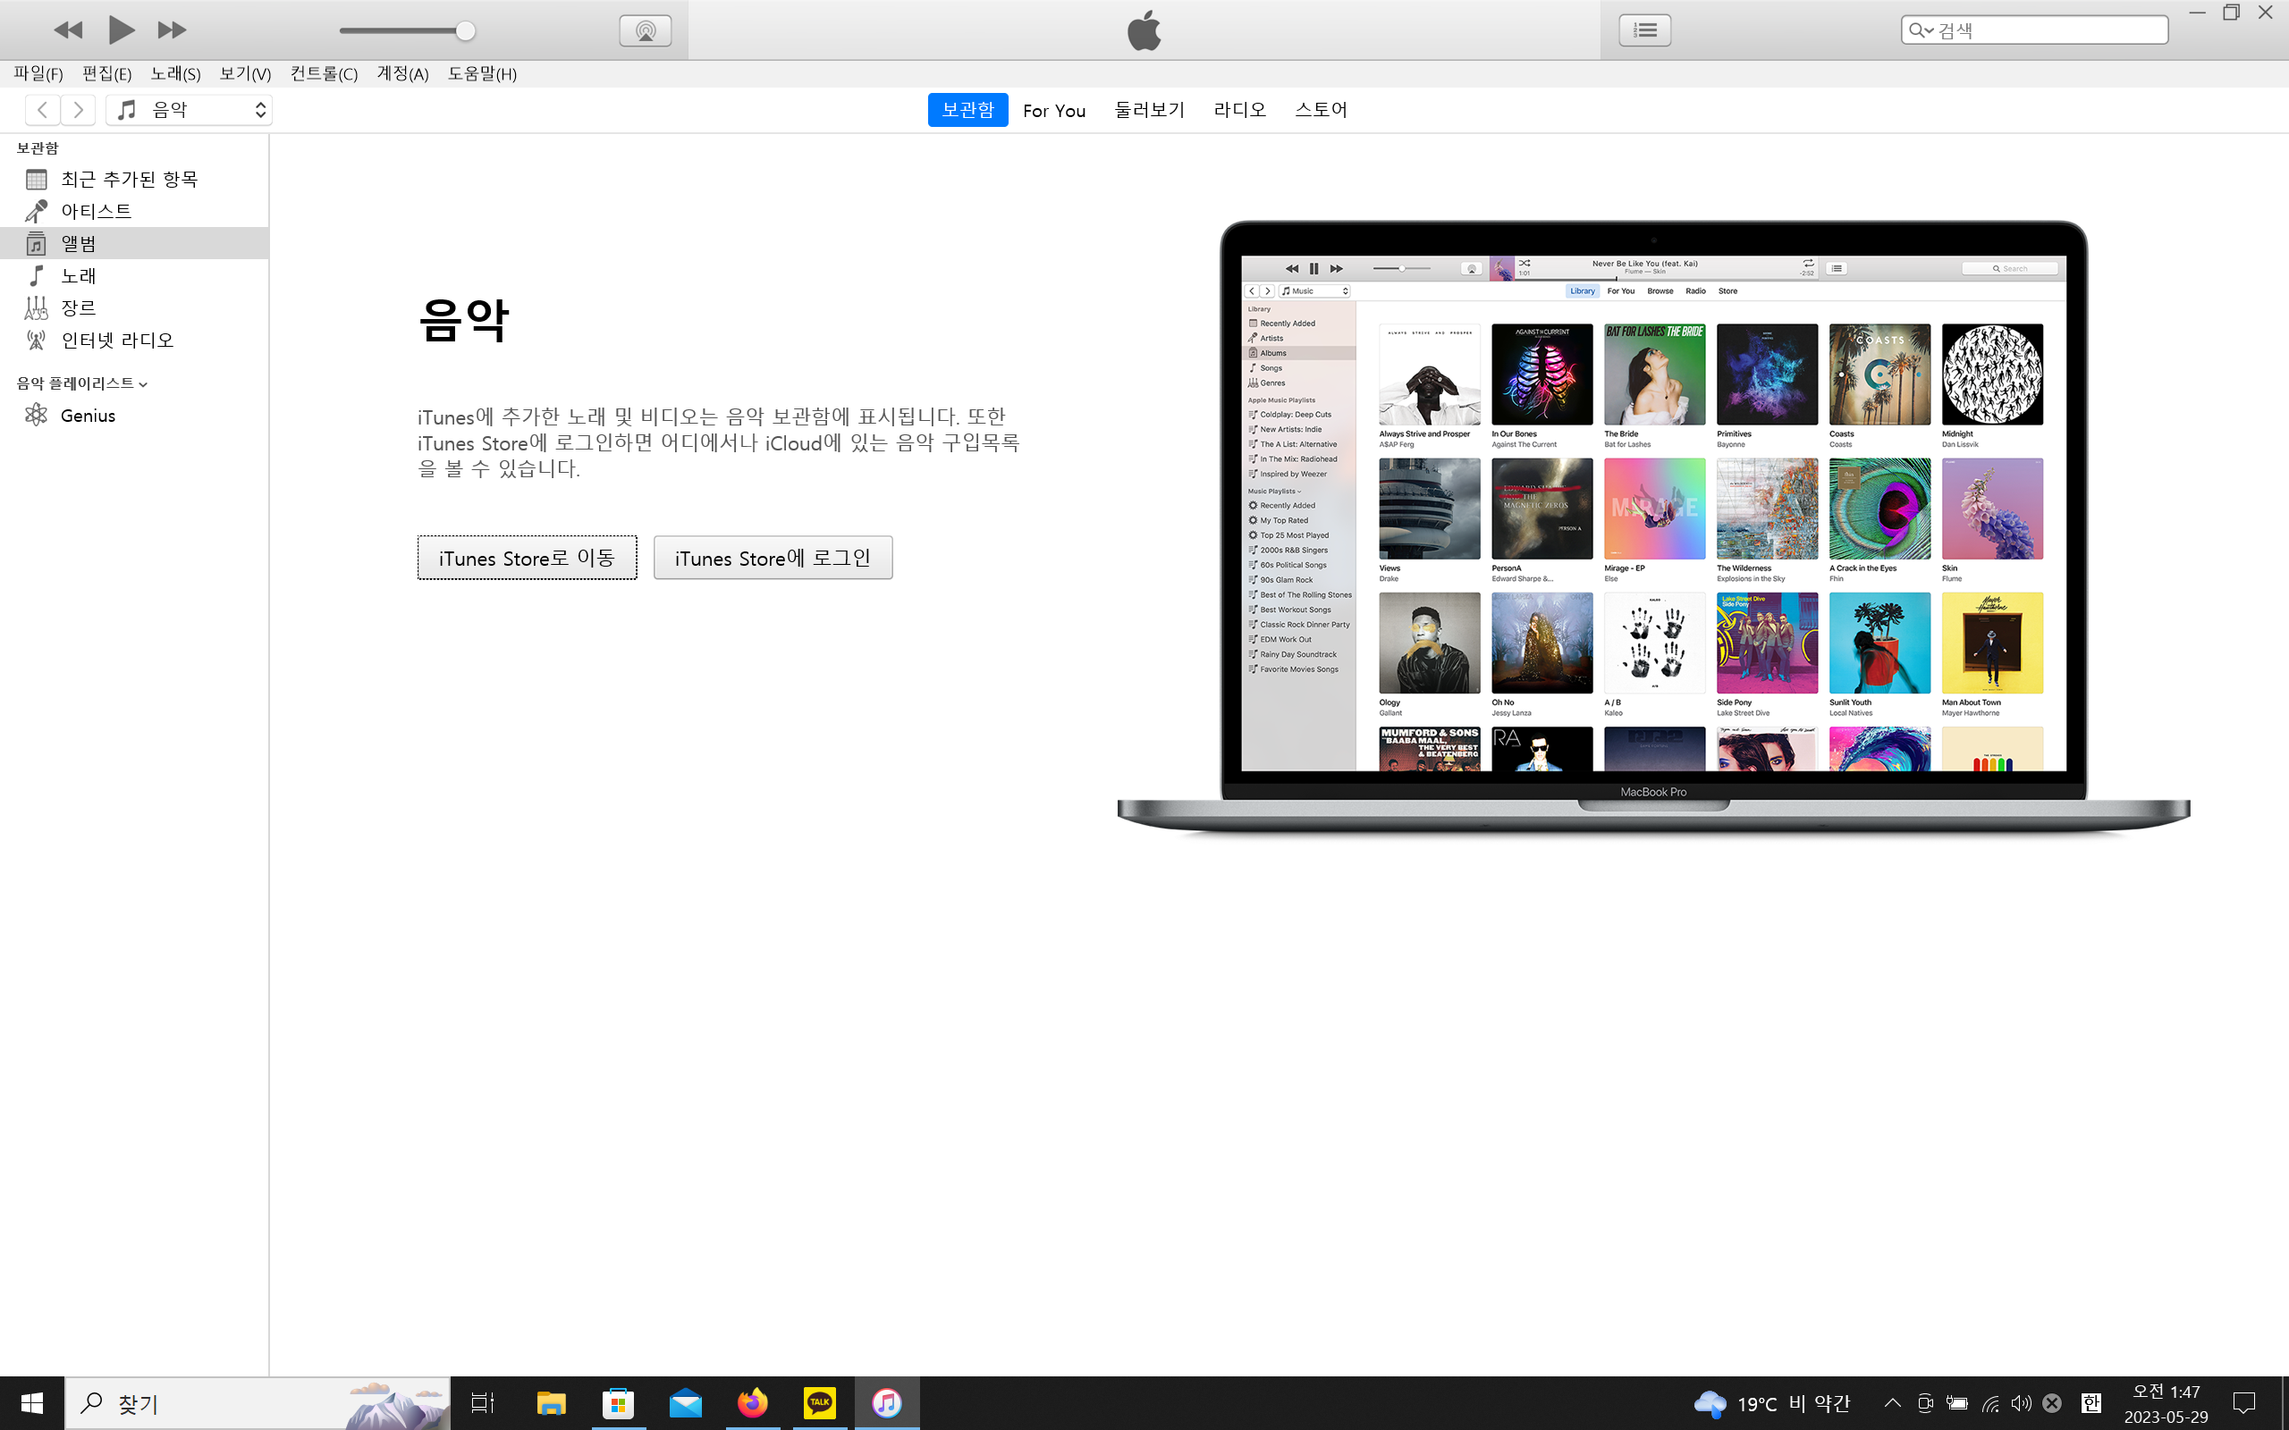
Task: Click the Play button
Action: tap(120, 30)
